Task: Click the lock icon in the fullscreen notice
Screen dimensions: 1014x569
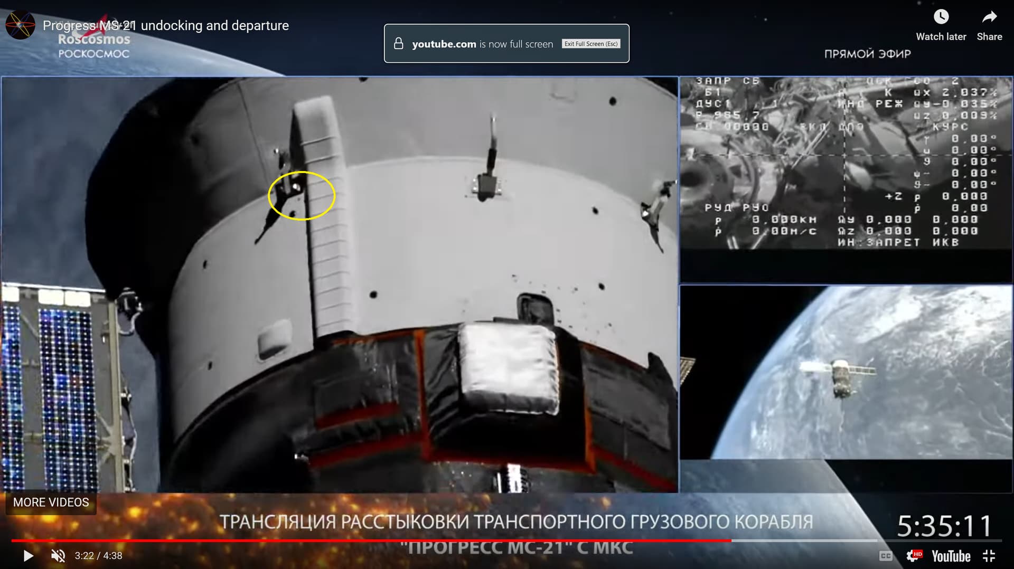Action: click(399, 44)
